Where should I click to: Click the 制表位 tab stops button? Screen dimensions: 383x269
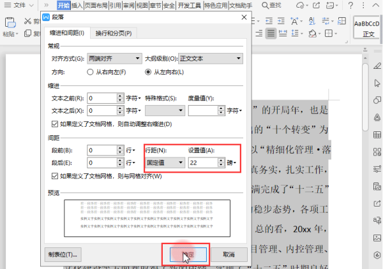tap(63, 254)
